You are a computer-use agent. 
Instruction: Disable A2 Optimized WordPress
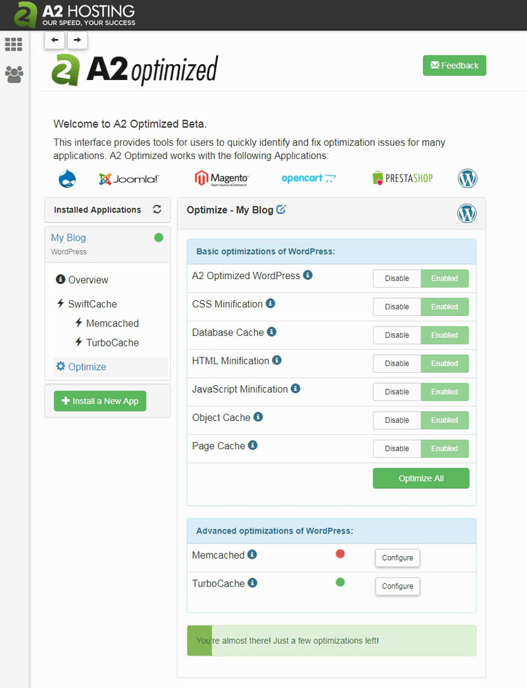(x=397, y=278)
